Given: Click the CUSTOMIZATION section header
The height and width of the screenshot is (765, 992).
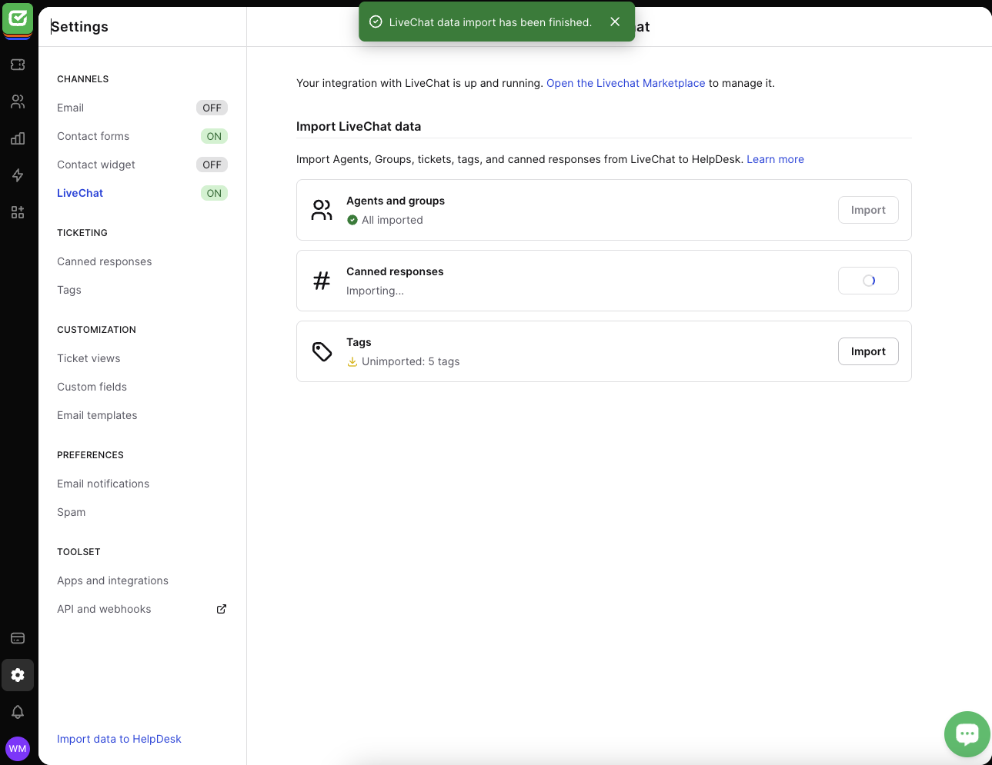Looking at the screenshot, I should pyautogui.click(x=96, y=330).
